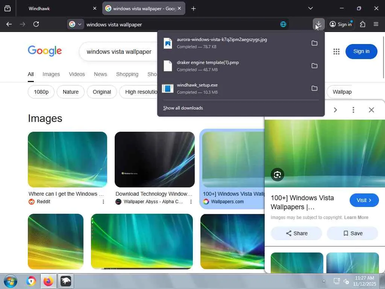The height and width of the screenshot is (289, 385).
Task: Open 'Where can I get the Windows' result title
Action: pos(66,194)
